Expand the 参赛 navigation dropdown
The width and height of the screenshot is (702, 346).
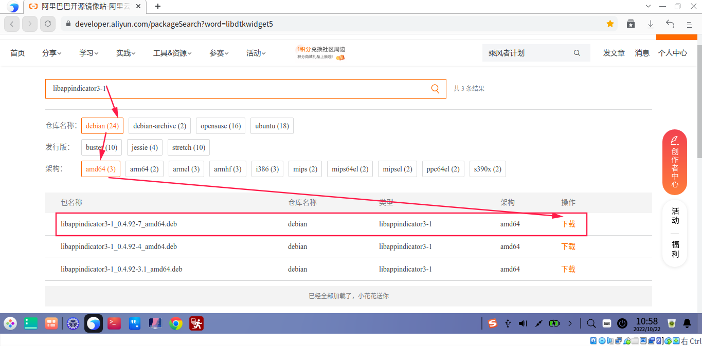click(x=219, y=53)
